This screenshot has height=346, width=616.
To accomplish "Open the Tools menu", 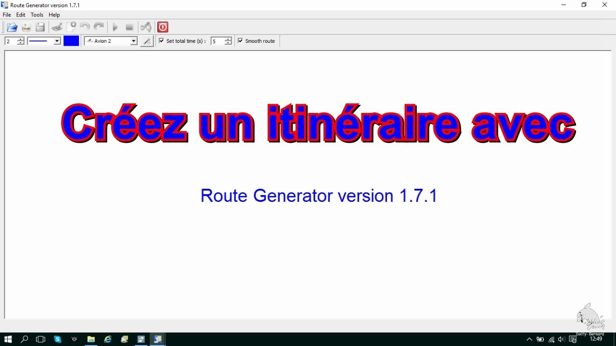I will (37, 15).
